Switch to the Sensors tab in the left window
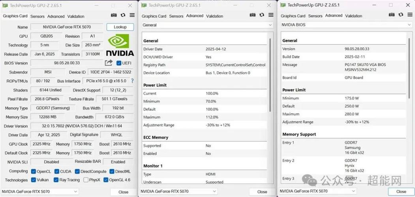415x197 pixels. [38, 16]
